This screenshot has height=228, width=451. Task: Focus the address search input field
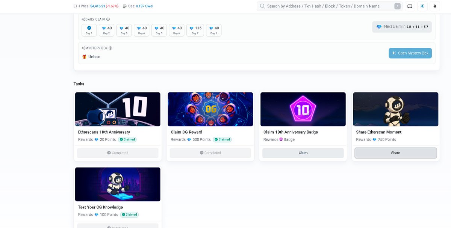pos(329,6)
